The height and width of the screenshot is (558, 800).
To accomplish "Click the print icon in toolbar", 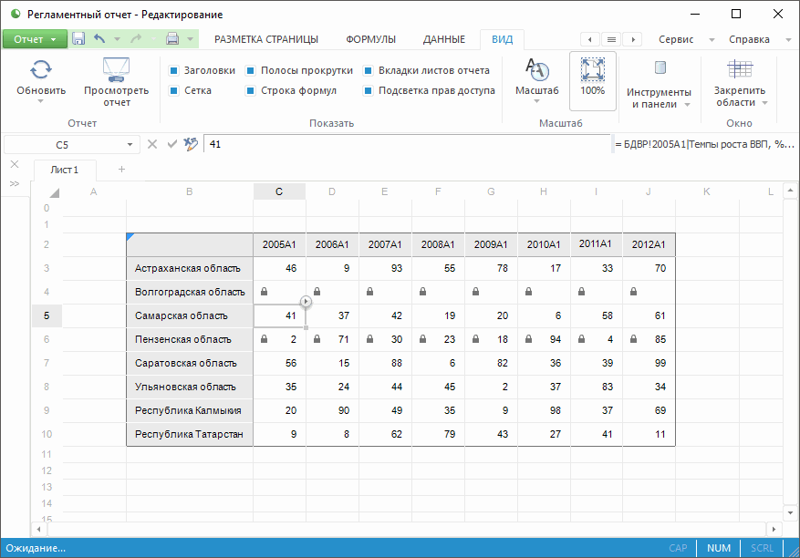I will 172,39.
